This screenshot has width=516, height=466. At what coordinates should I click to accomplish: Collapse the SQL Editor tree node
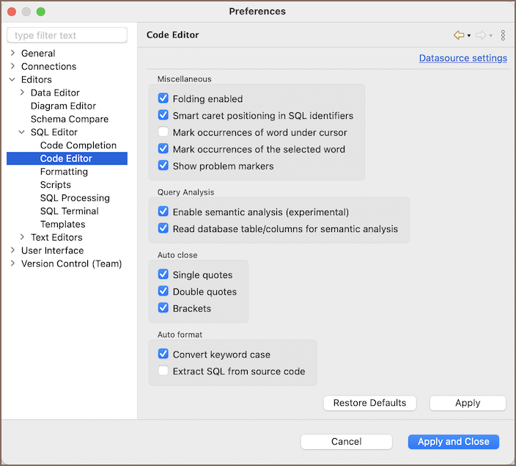[22, 133]
